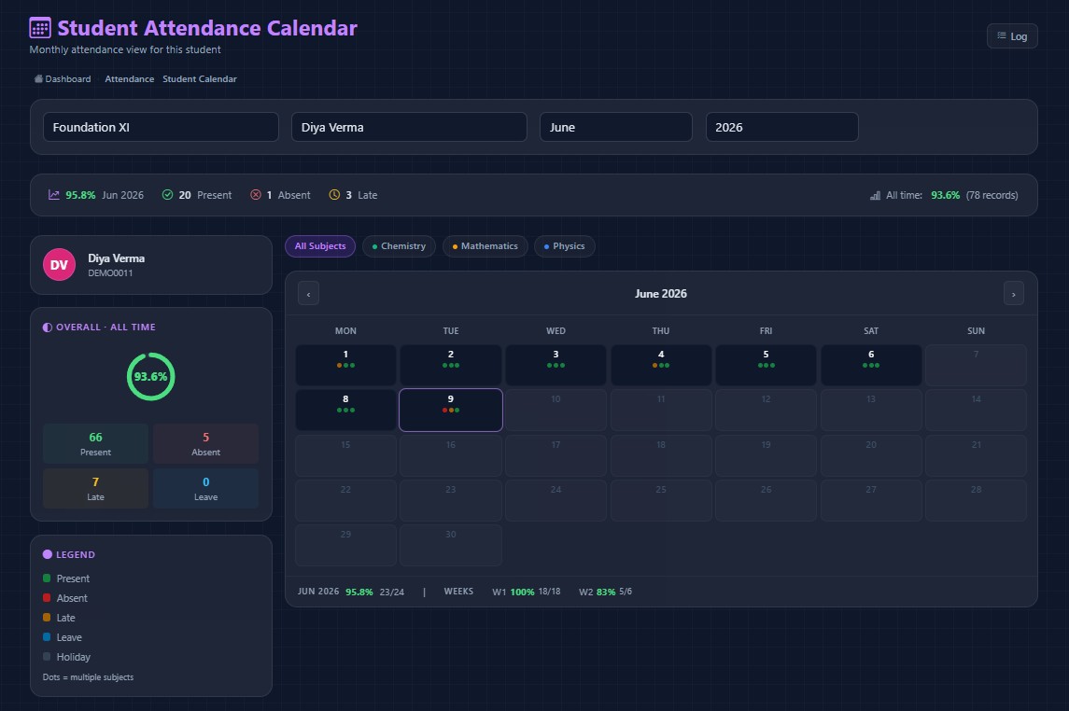Click the 5 Absent stat tile
This screenshot has width=1069, height=711.
tap(206, 443)
